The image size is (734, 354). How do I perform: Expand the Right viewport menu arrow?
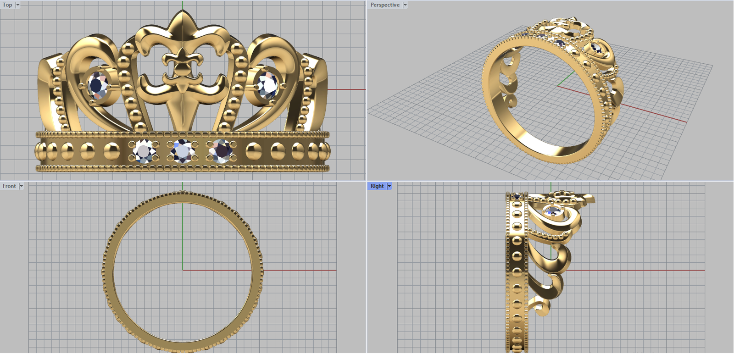click(389, 186)
